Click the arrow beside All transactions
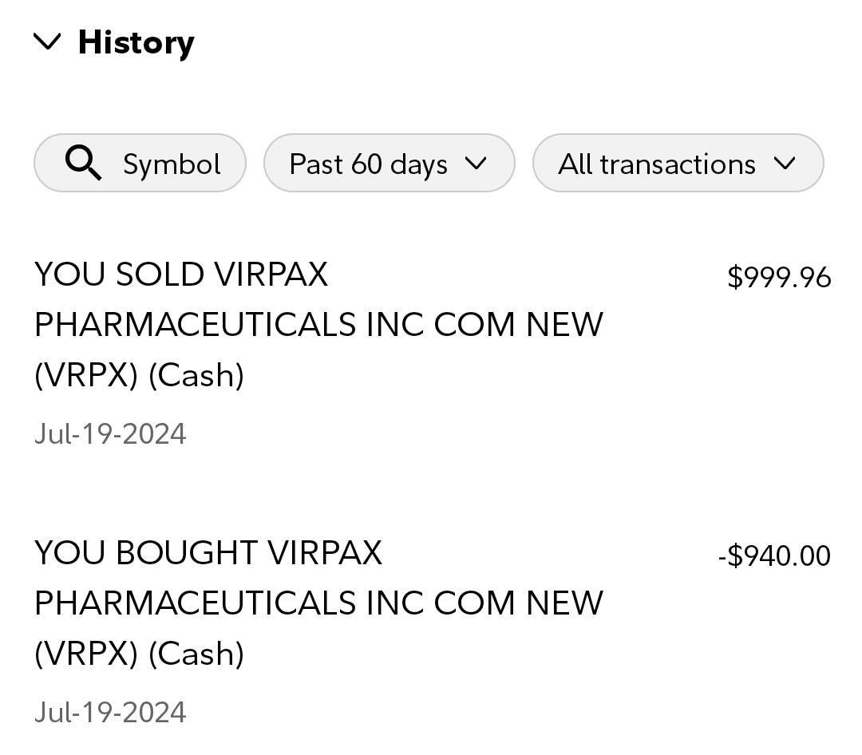862x755 pixels. pyautogui.click(x=785, y=164)
